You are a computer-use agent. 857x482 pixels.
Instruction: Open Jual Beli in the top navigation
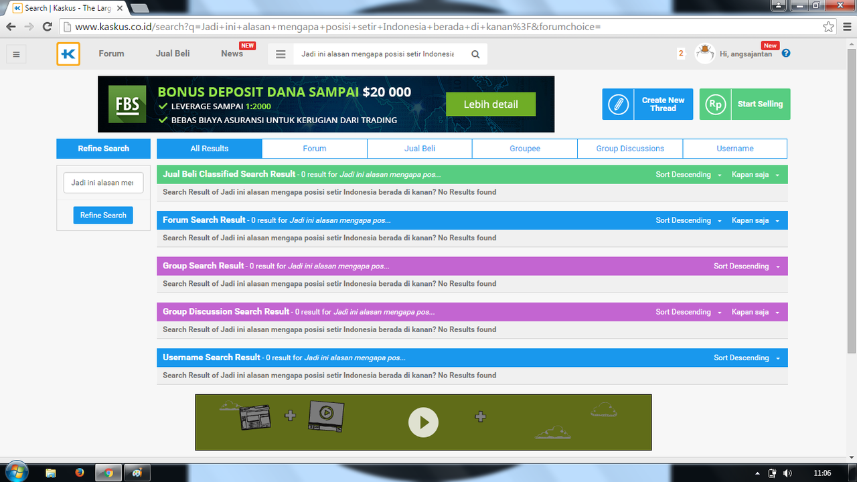tap(173, 54)
